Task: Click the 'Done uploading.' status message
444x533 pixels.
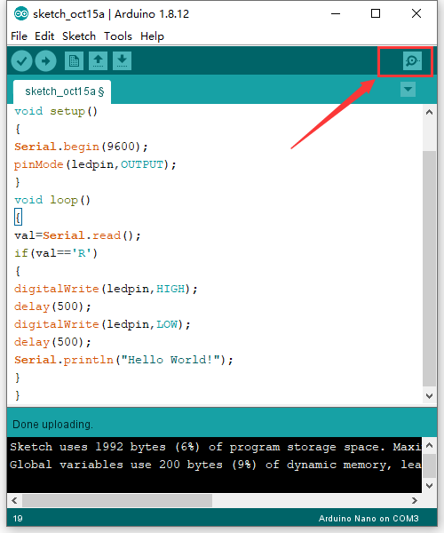Action: click(x=52, y=425)
